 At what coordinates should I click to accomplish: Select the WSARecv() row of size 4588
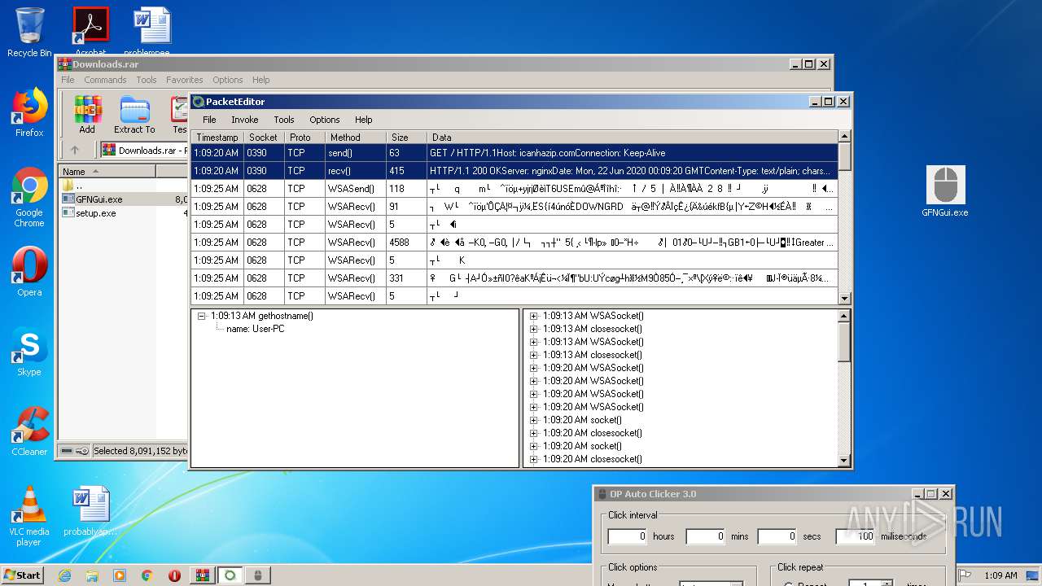click(514, 243)
